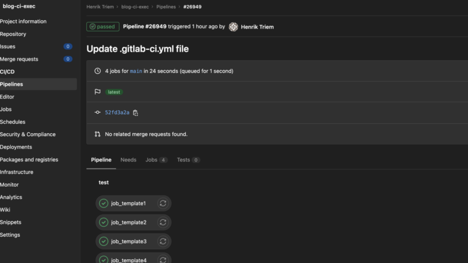Click 'No related merge requests found.' text
The width and height of the screenshot is (468, 263).
pyautogui.click(x=146, y=134)
